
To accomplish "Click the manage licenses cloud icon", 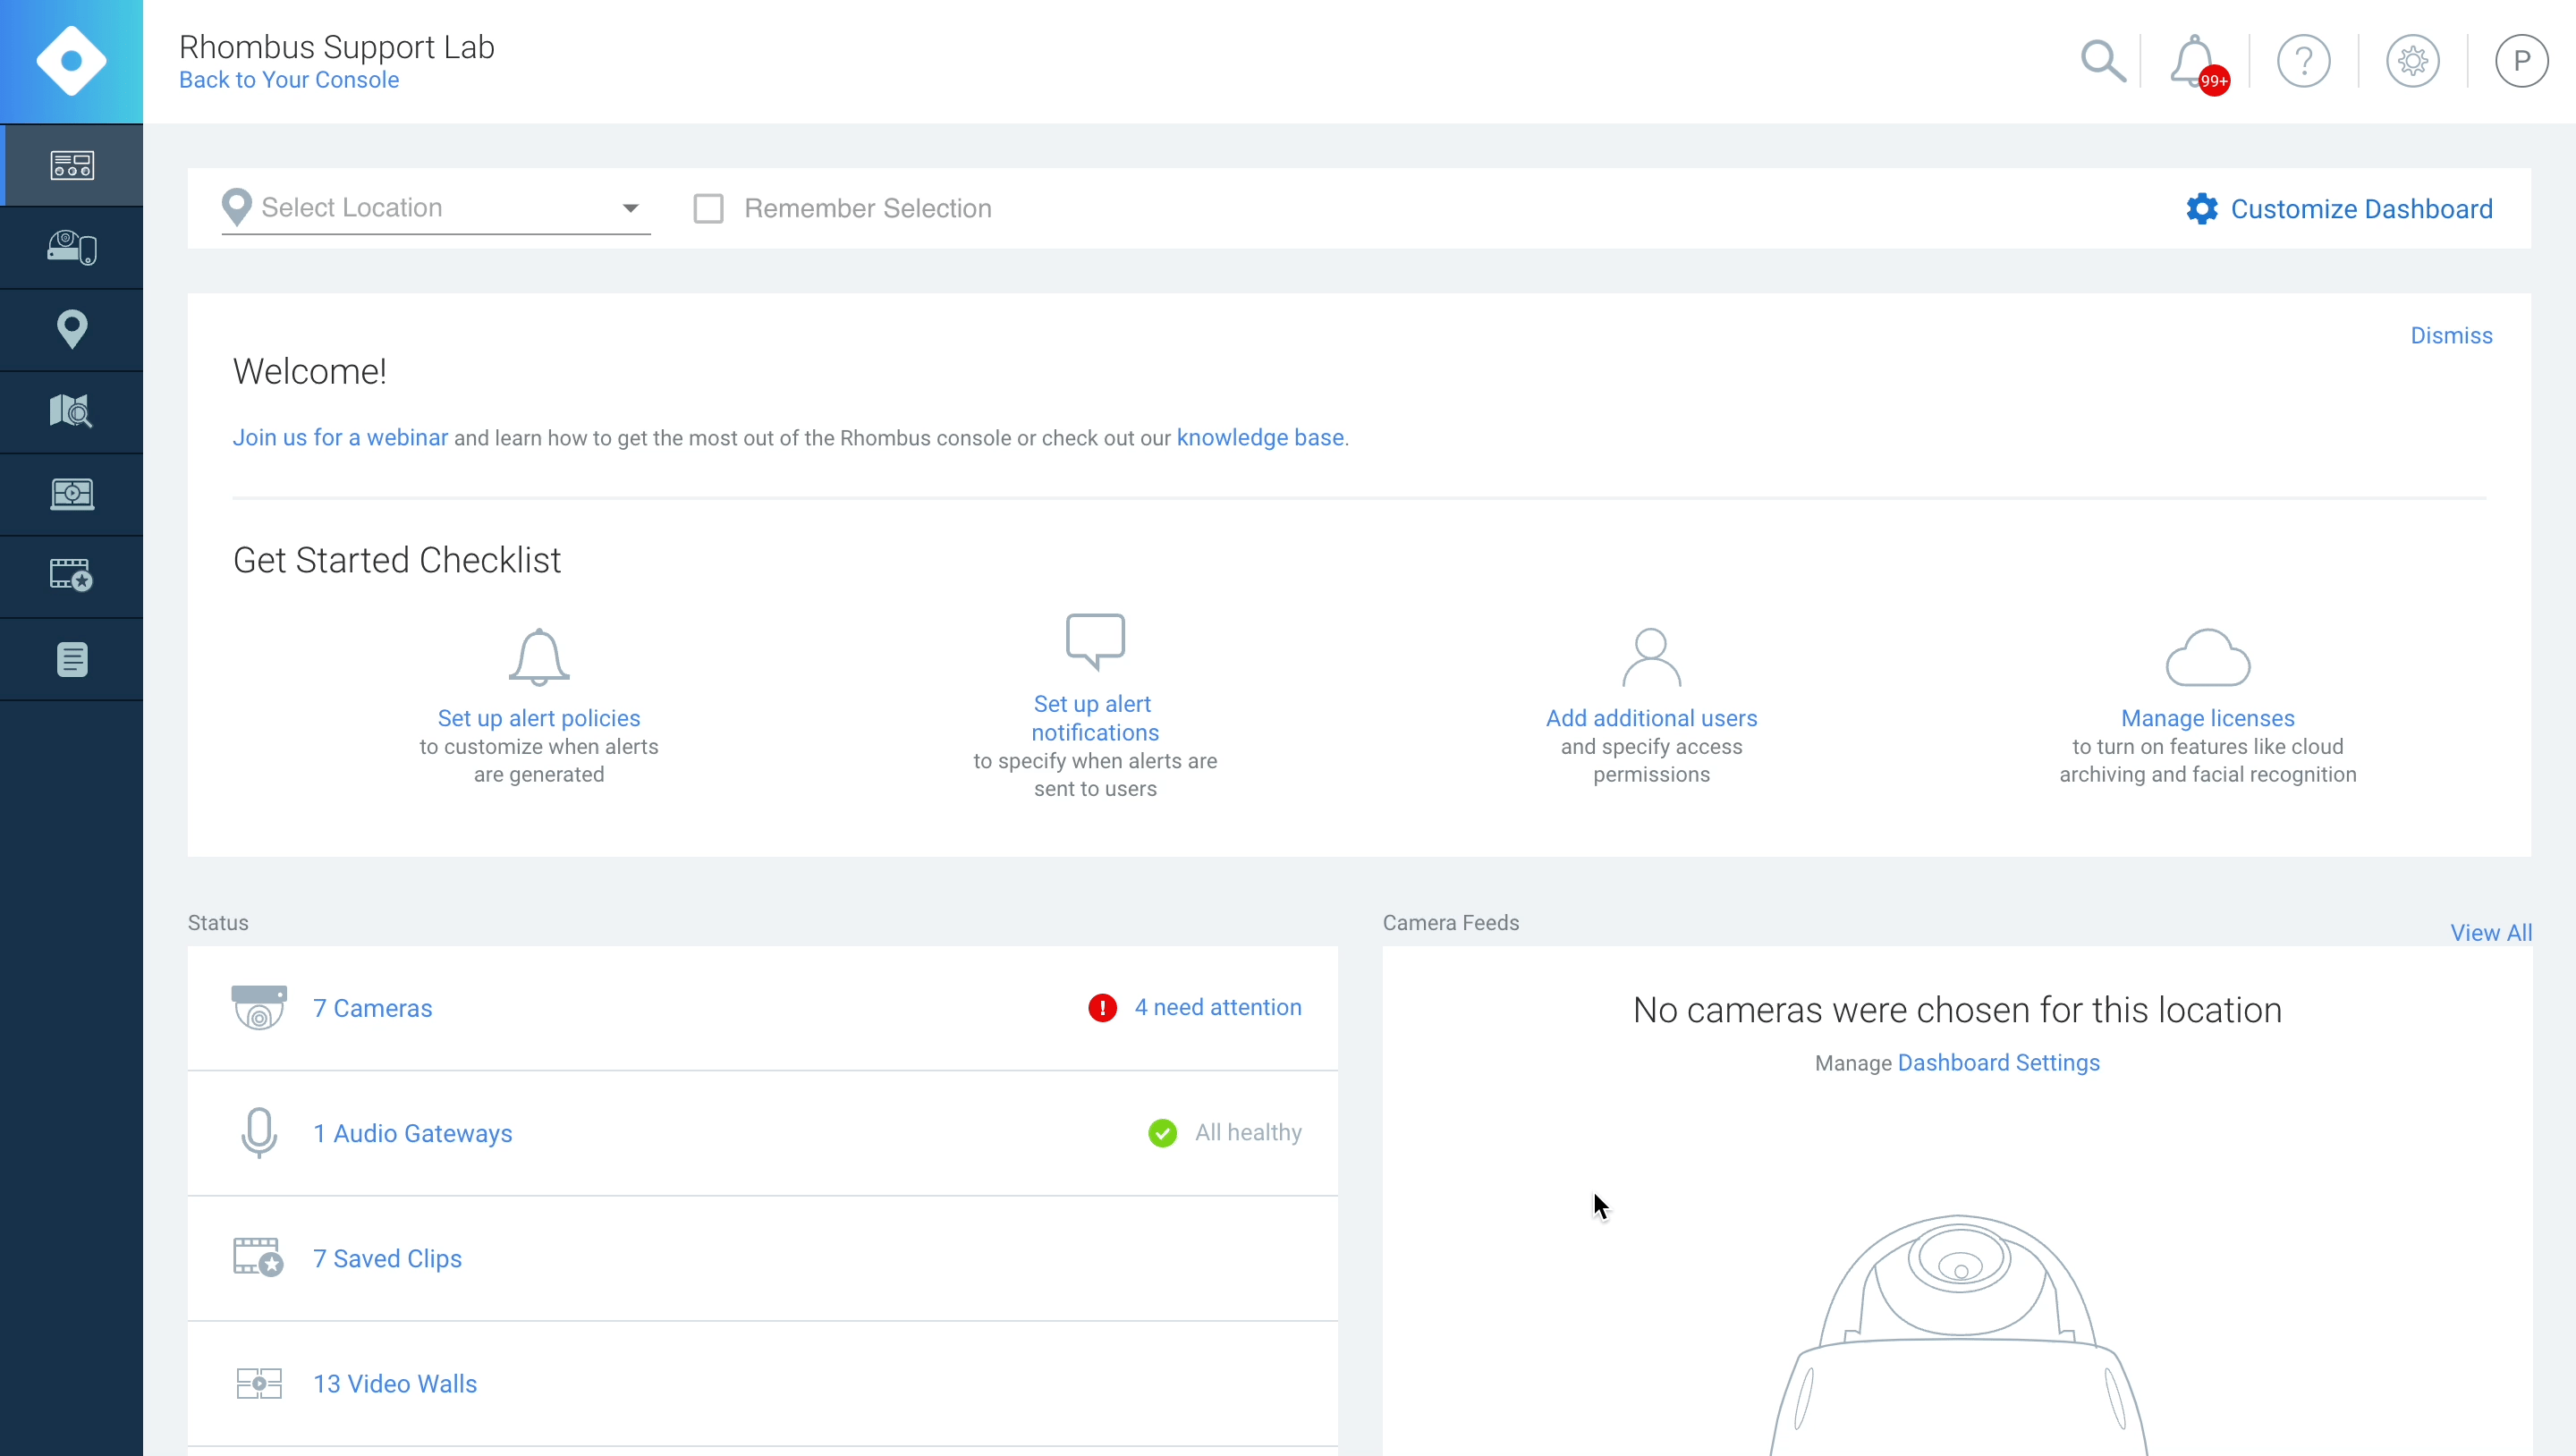I will click(x=2207, y=657).
